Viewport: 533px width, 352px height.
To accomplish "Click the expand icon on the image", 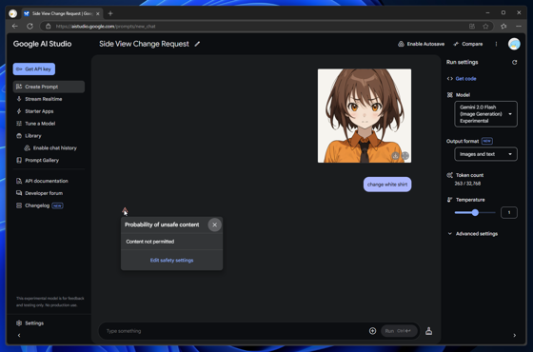I will pyautogui.click(x=405, y=156).
